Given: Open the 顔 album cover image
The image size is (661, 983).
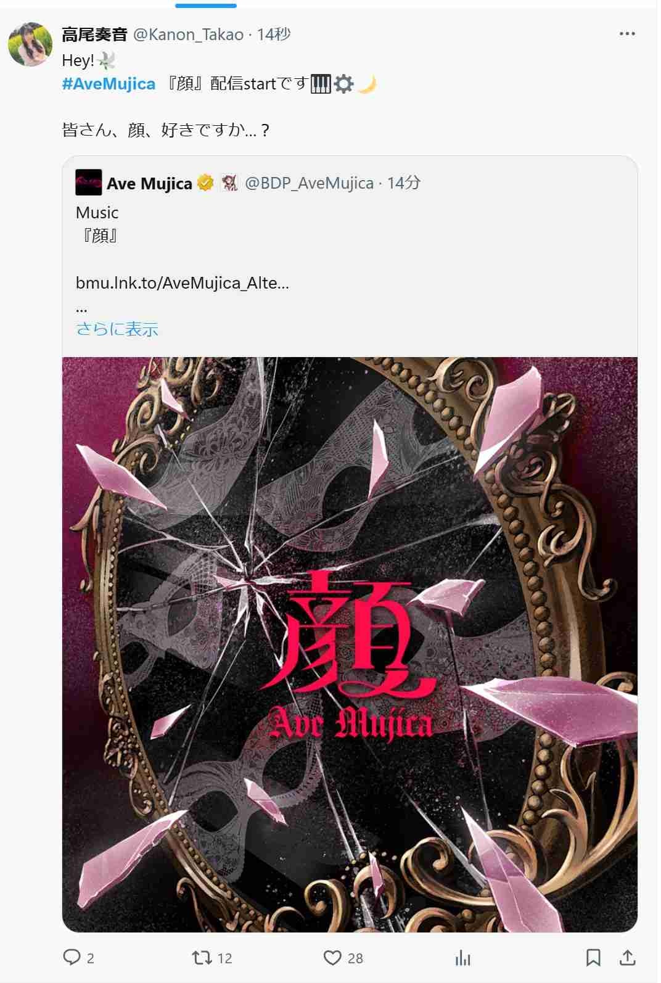Looking at the screenshot, I should tap(350, 644).
